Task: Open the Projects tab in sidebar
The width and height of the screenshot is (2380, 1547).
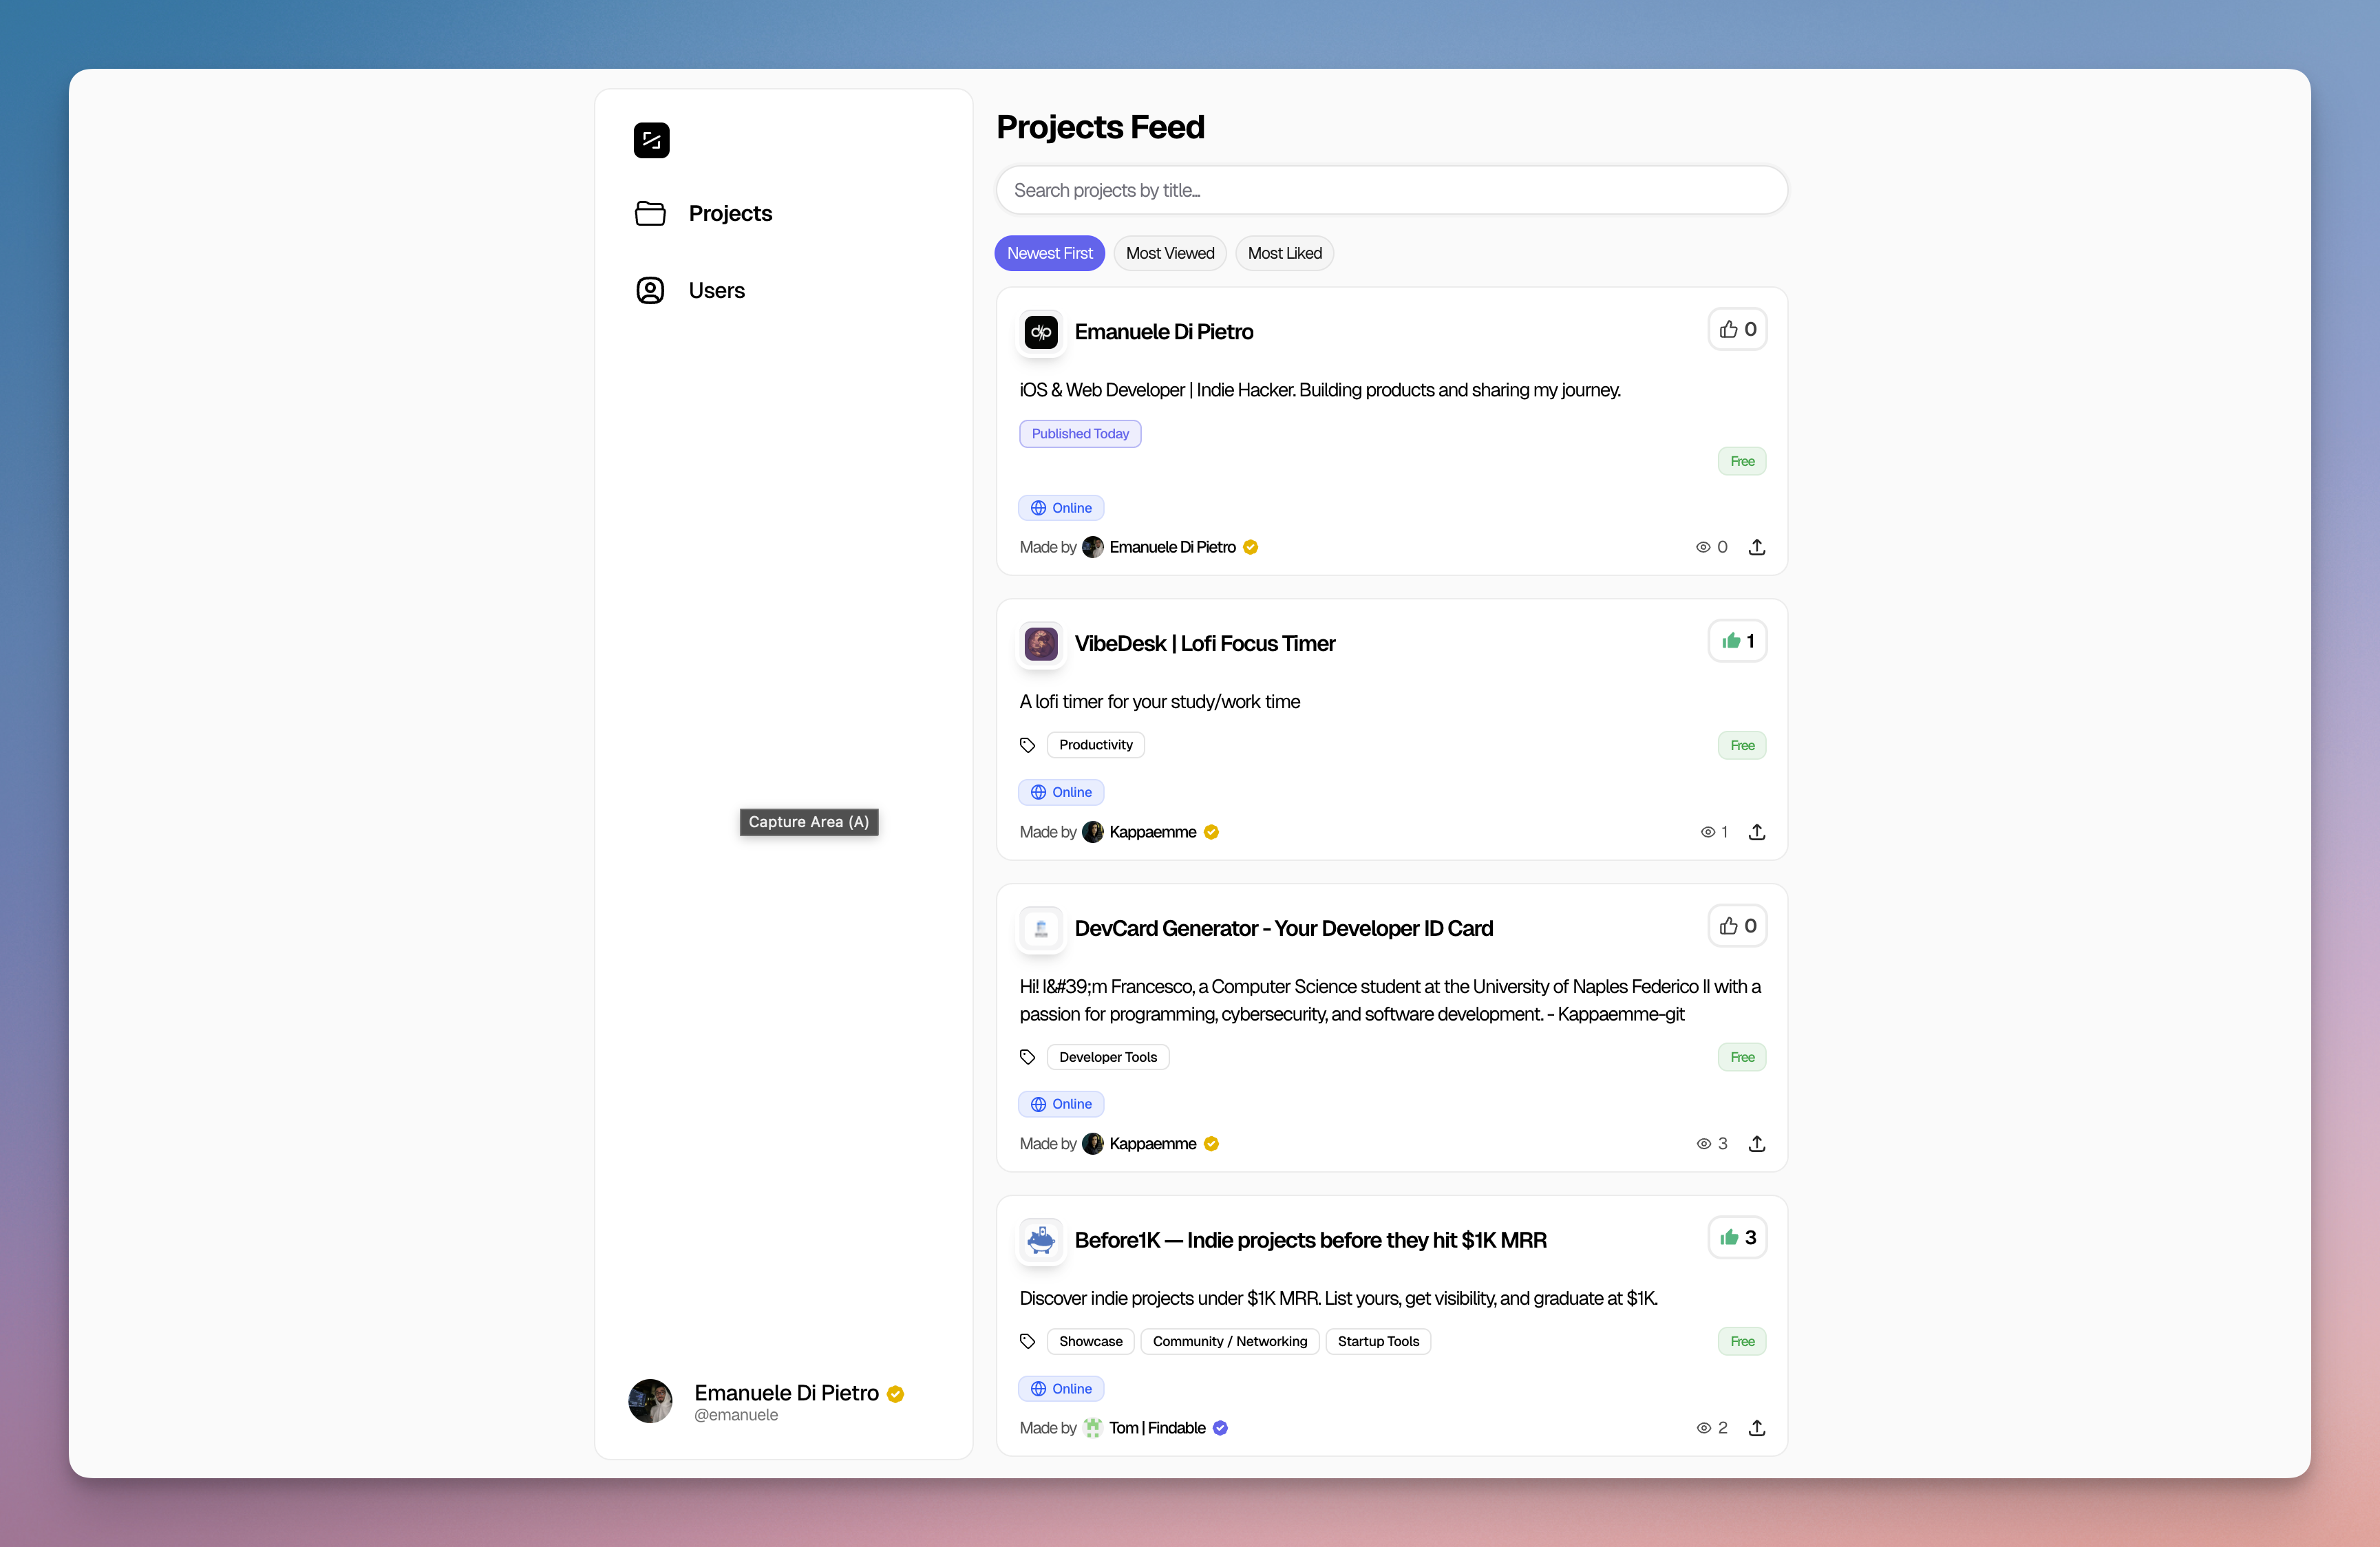Action: coord(730,213)
